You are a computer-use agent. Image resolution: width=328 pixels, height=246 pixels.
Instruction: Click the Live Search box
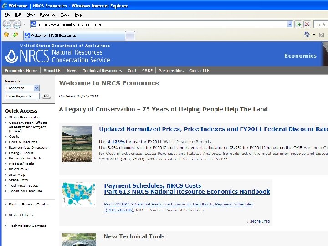pos(321,25)
